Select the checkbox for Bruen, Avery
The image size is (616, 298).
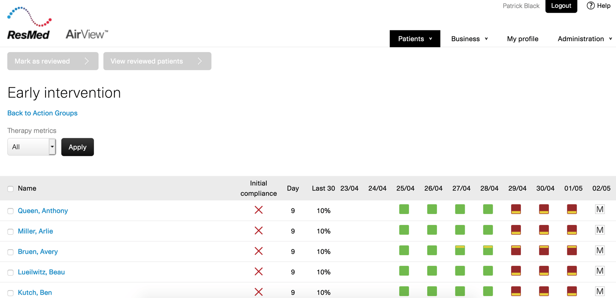pos(10,252)
